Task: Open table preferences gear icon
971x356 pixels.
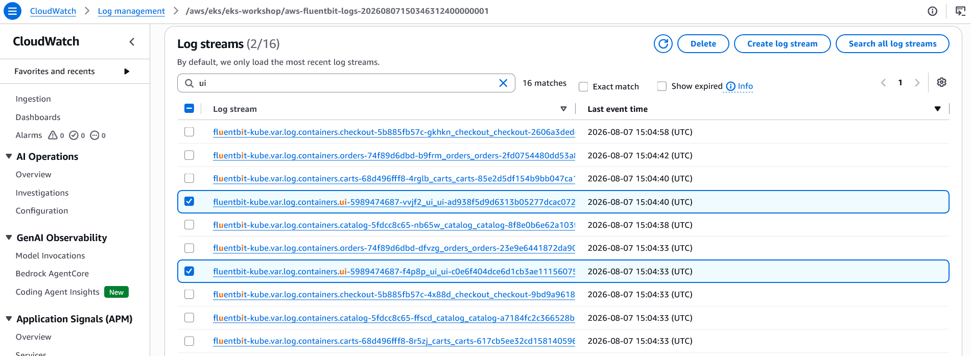Action: (x=942, y=82)
